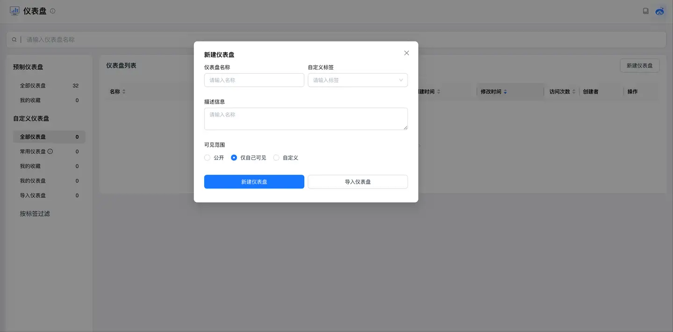Click the user avatar icon

(x=660, y=11)
